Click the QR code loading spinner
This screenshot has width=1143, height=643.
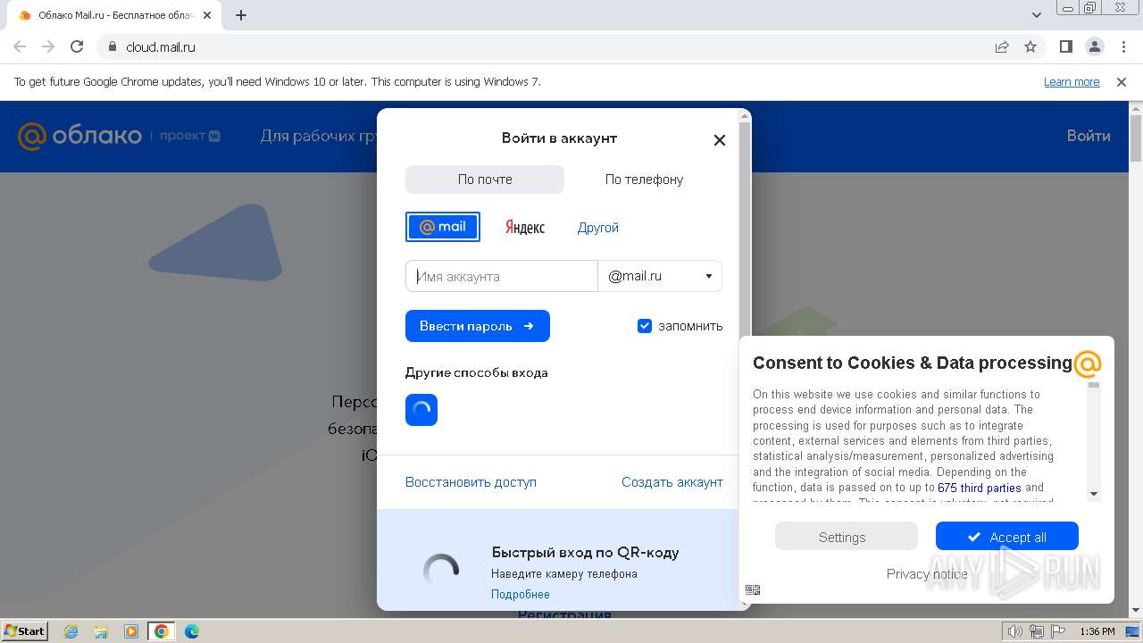tap(441, 570)
